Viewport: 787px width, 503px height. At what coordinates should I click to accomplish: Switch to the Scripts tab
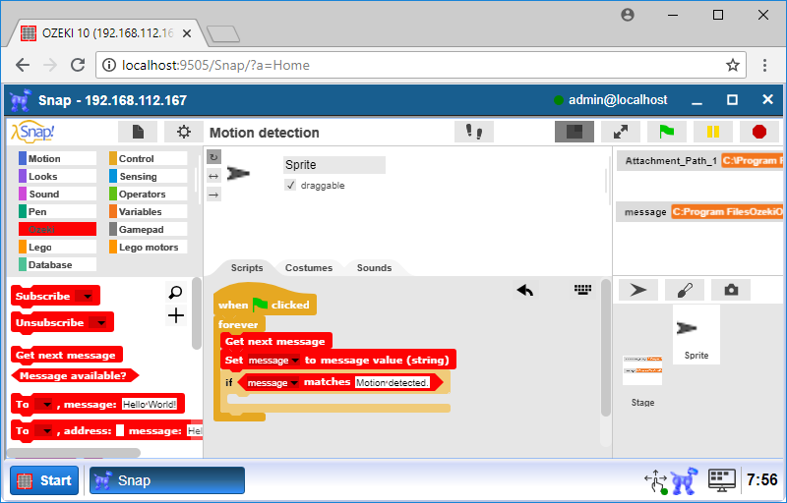tap(247, 267)
